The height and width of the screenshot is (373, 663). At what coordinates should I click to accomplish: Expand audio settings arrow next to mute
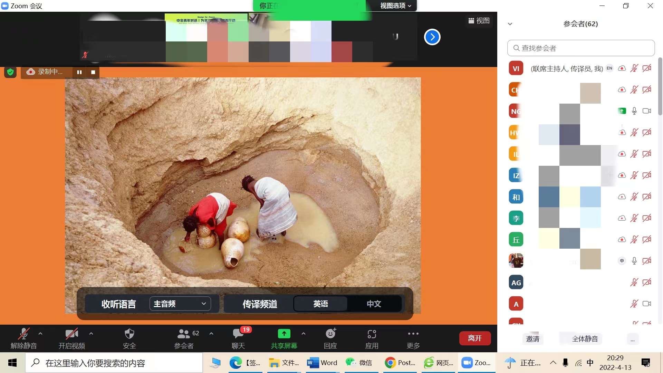40,334
